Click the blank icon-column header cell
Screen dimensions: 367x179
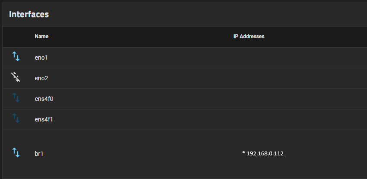(16, 36)
